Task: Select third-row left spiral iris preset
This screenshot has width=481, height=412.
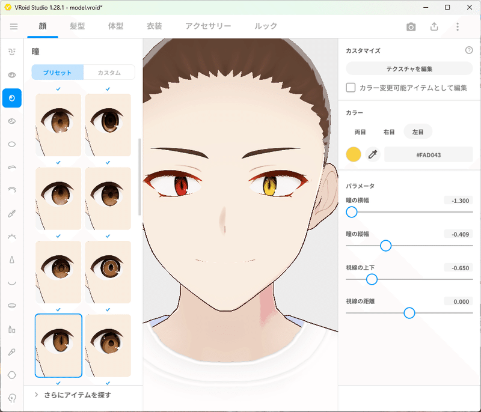Action: (58, 271)
